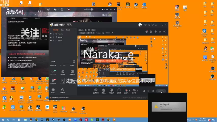Start recording with the camcorder icon
Image resolution: width=217 pixels, height=122 pixels.
[x=144, y=91]
